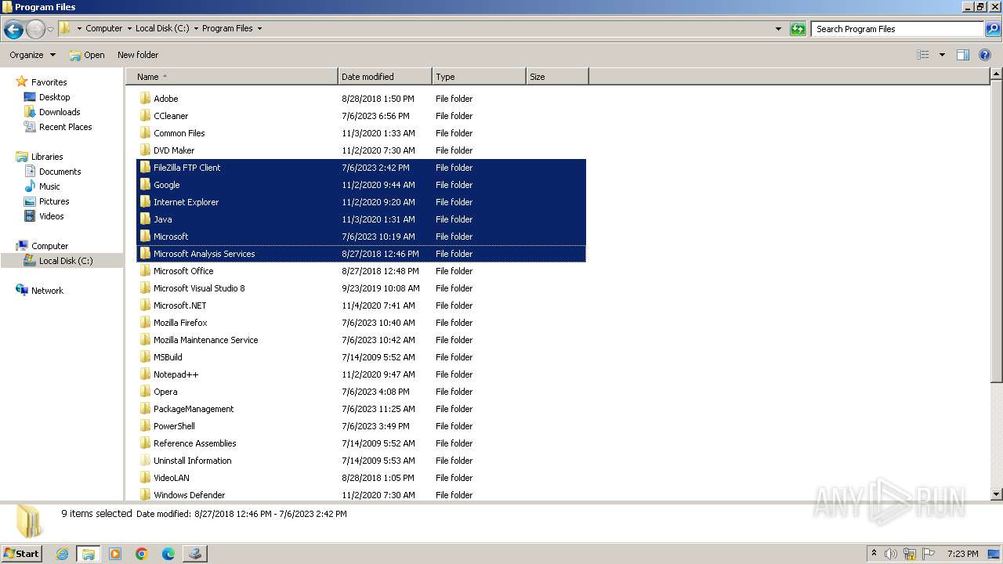The width and height of the screenshot is (1003, 564).
Task: Expand the Local Disk (C:) breadcrumb arrow
Action: coord(196,29)
